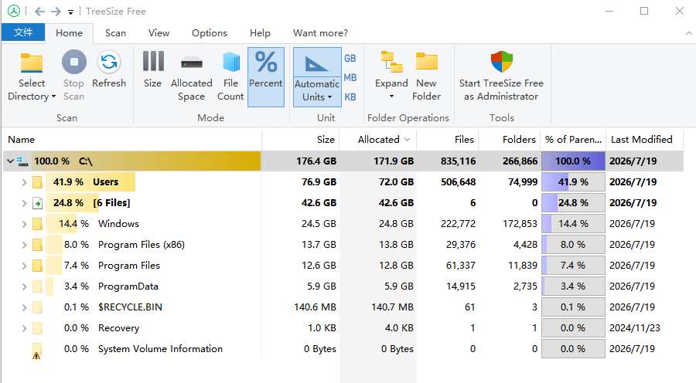This screenshot has width=696, height=383.
Task: Select the Windows folder row
Action: coord(343,224)
